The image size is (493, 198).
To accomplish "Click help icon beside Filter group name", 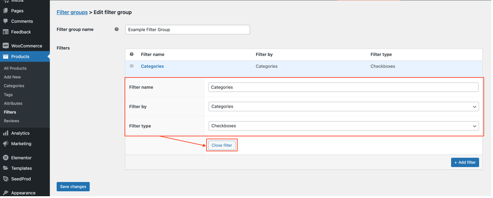I will point(116,29).
